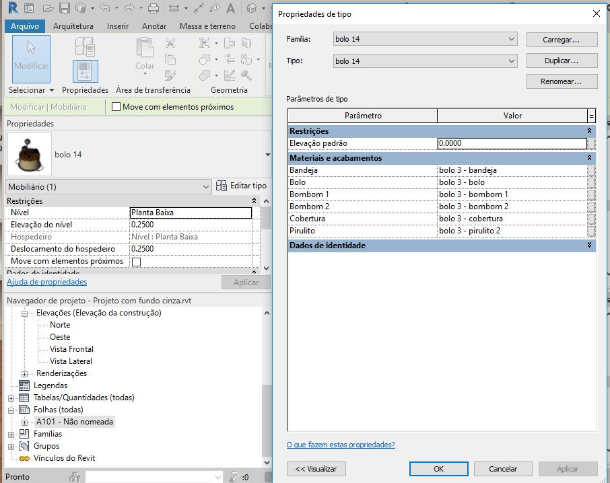This screenshot has height=483, width=610.
Task: Toggle Move com elementos próximos property checkbox
Action: (x=136, y=262)
